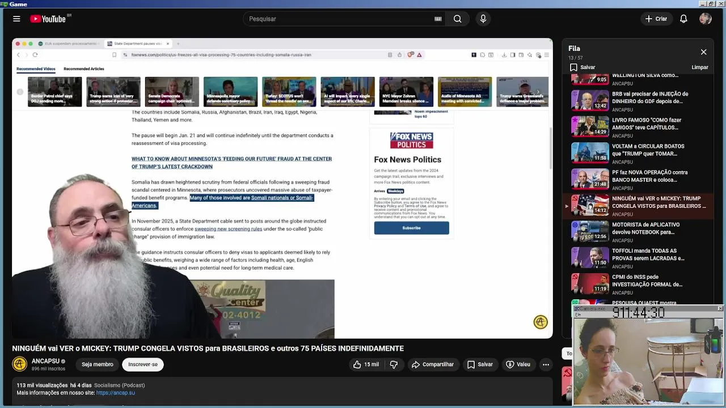726x408 pixels.
Task: Open the YouTube hamburger guide menu
Action: pyautogui.click(x=16, y=19)
